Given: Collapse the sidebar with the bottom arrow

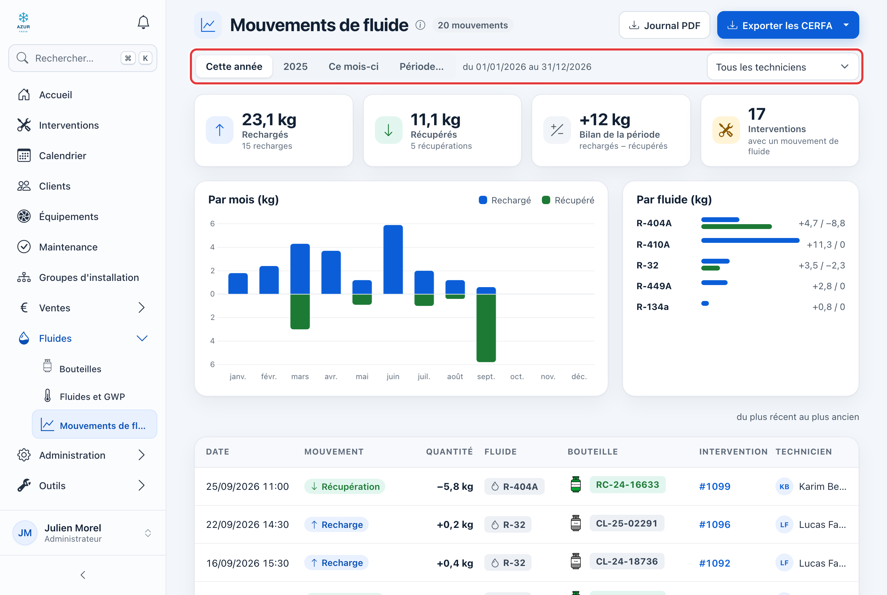Looking at the screenshot, I should 83,575.
